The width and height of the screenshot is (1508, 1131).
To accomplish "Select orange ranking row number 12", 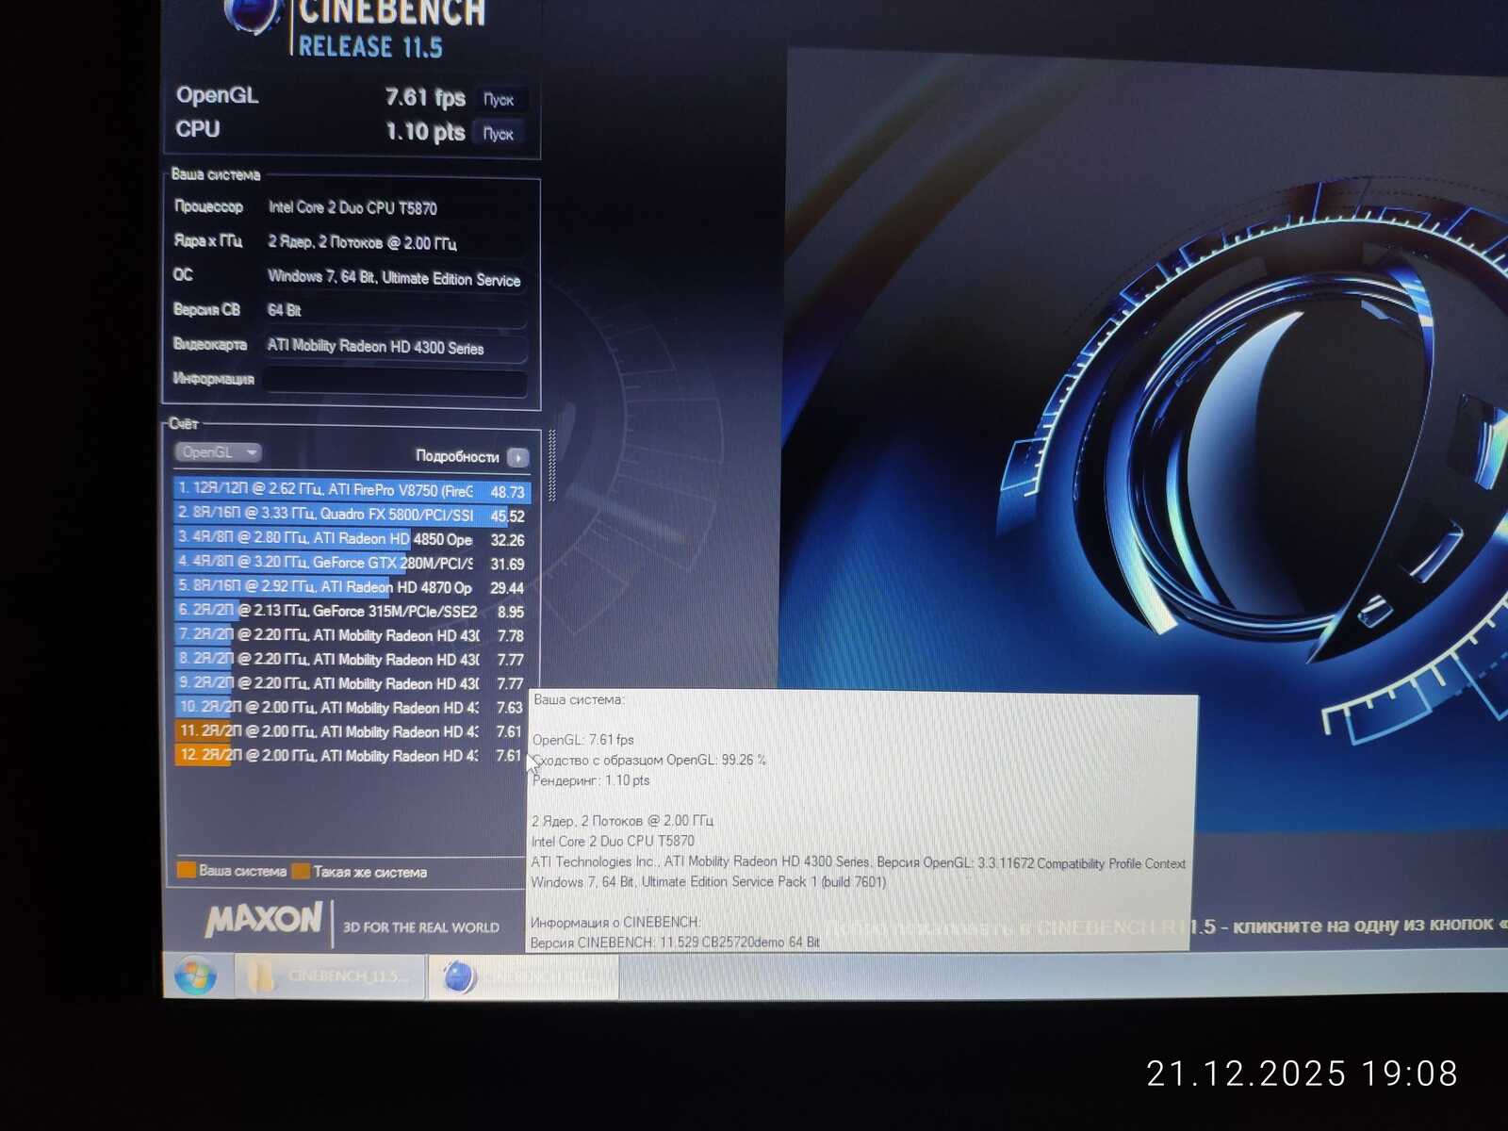I will click(352, 755).
